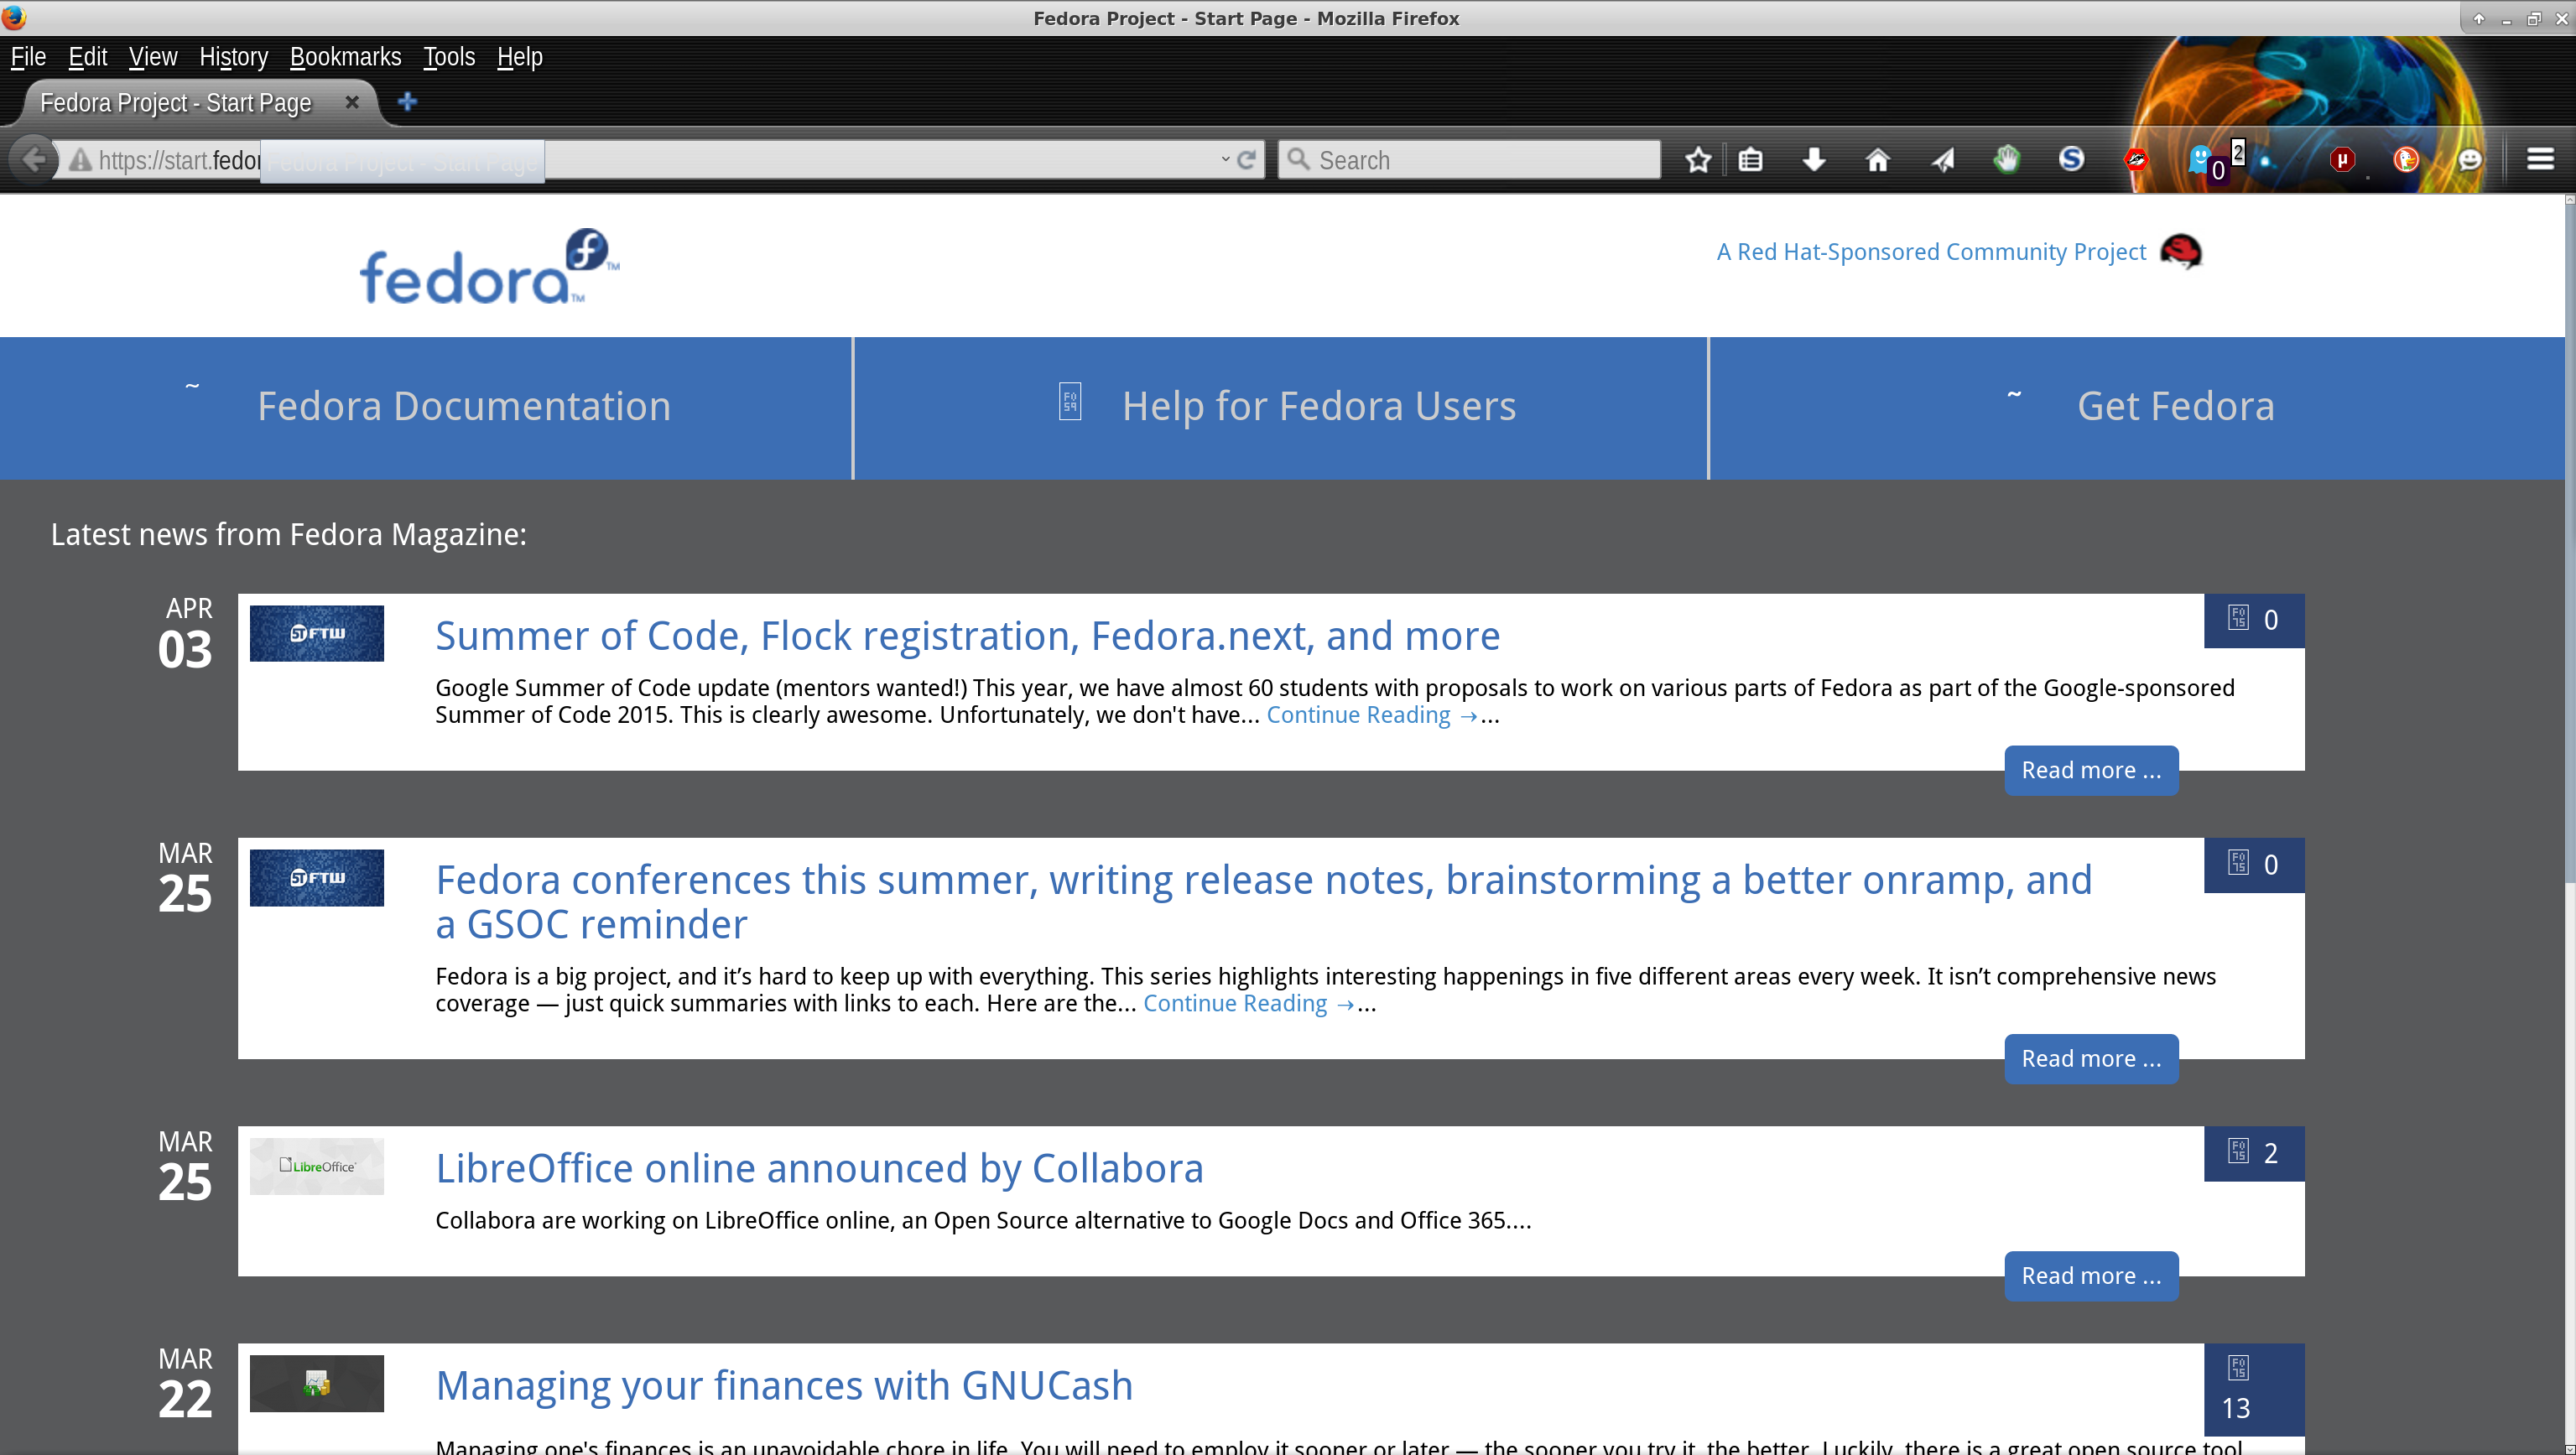Click the site identity warning triangle

click(80, 160)
